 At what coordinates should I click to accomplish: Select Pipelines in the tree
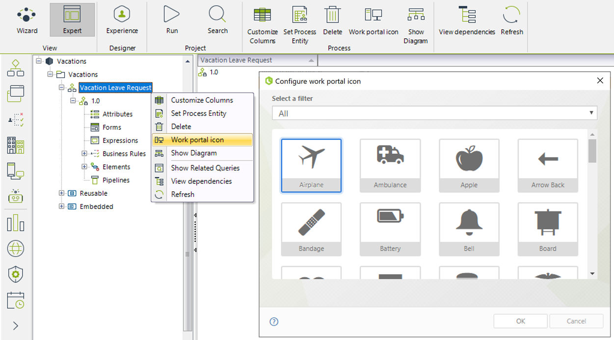pyautogui.click(x=116, y=180)
